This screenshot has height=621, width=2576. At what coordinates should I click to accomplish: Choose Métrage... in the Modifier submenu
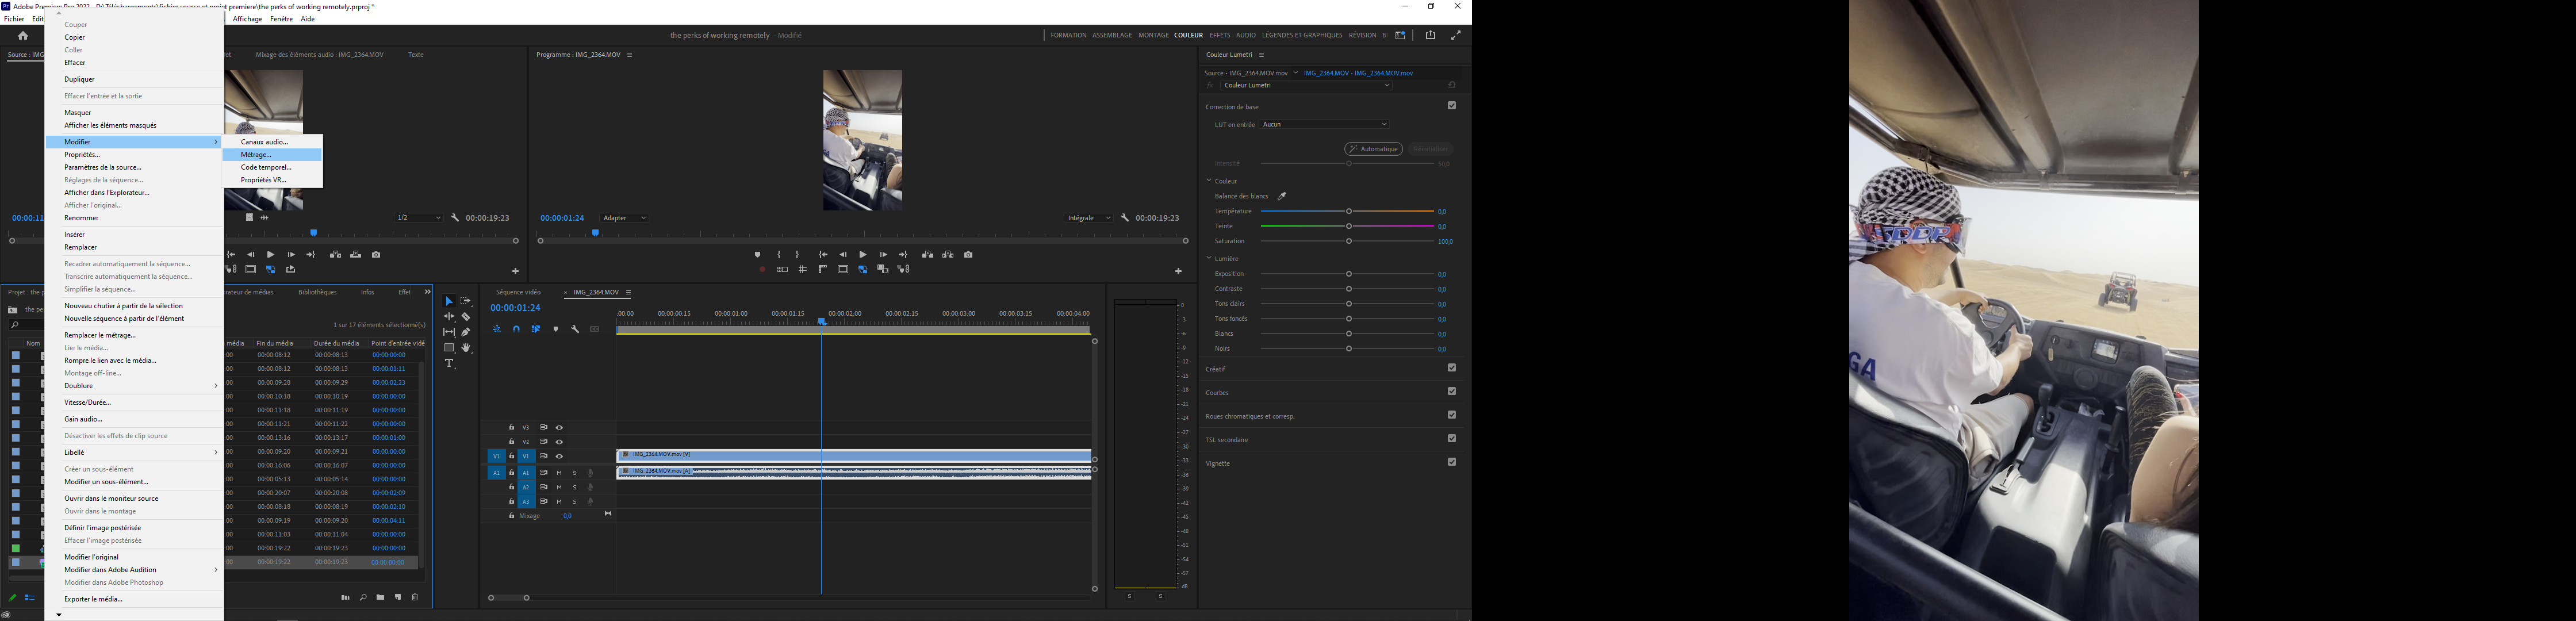273,155
